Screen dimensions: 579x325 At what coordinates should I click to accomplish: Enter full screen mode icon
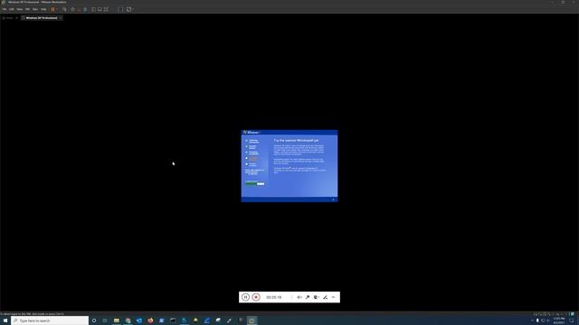coord(106,9)
